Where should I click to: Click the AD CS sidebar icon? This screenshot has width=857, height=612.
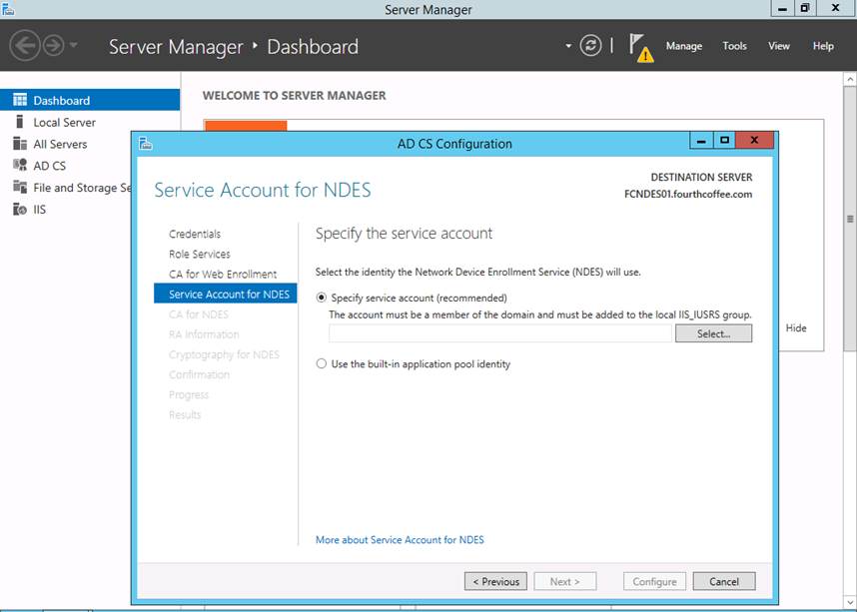20,166
